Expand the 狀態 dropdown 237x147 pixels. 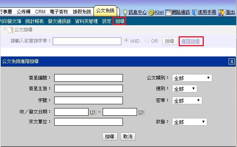pyautogui.click(x=190, y=122)
